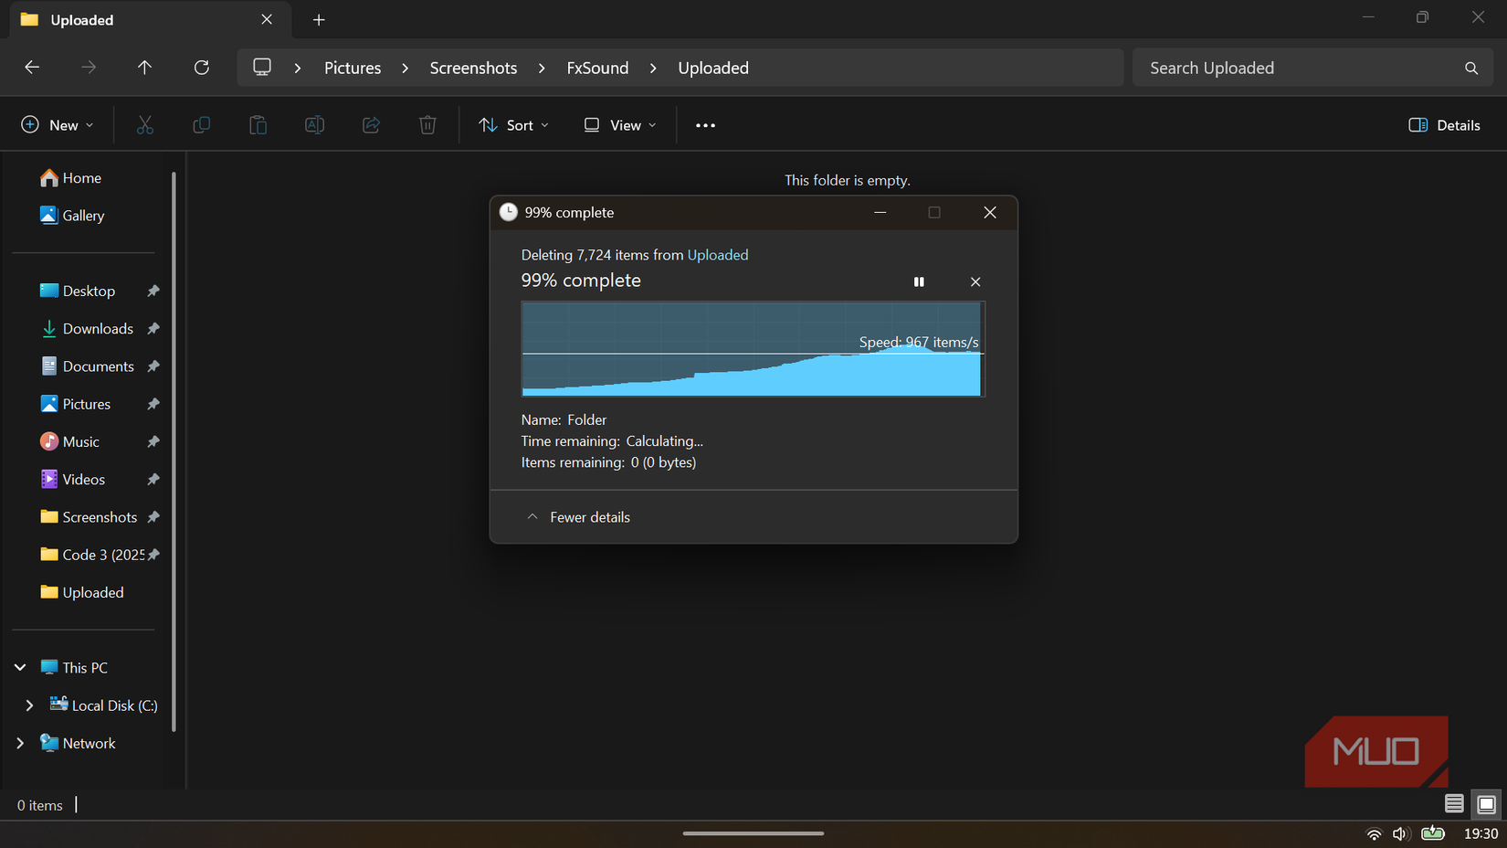Expand the Local Disk (C:) node
This screenshot has height=848, width=1507.
(29, 705)
